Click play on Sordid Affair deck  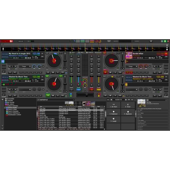click(115, 72)
